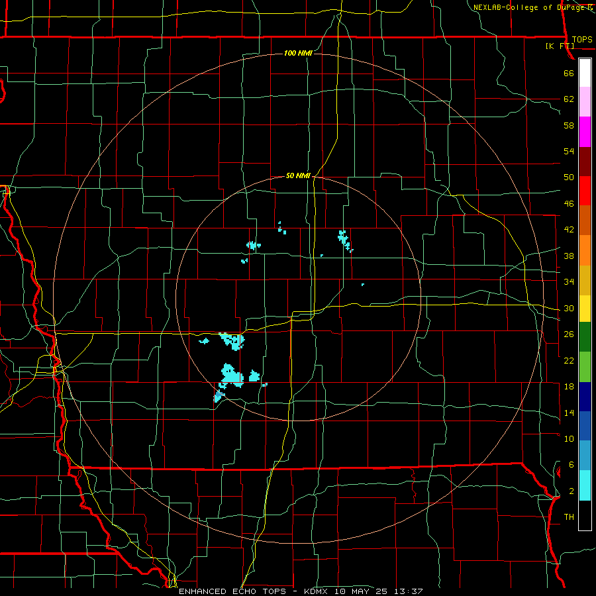Screen dimensions: 596x596
Task: Click legend value 38
Action: (569, 256)
